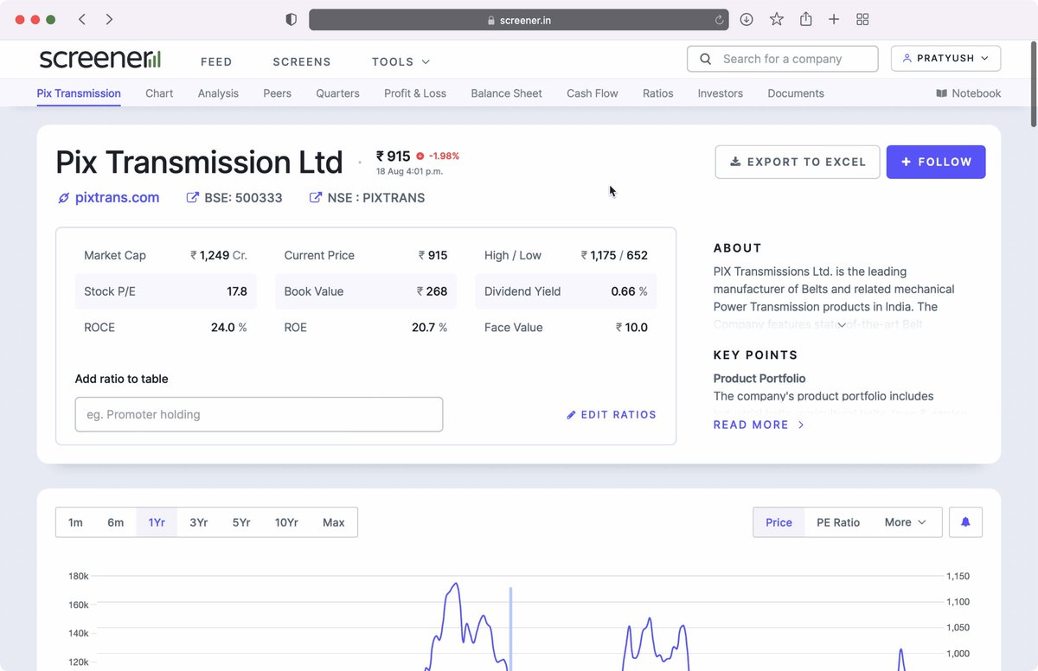
Task: Open the chart More dropdown
Action: 905,522
